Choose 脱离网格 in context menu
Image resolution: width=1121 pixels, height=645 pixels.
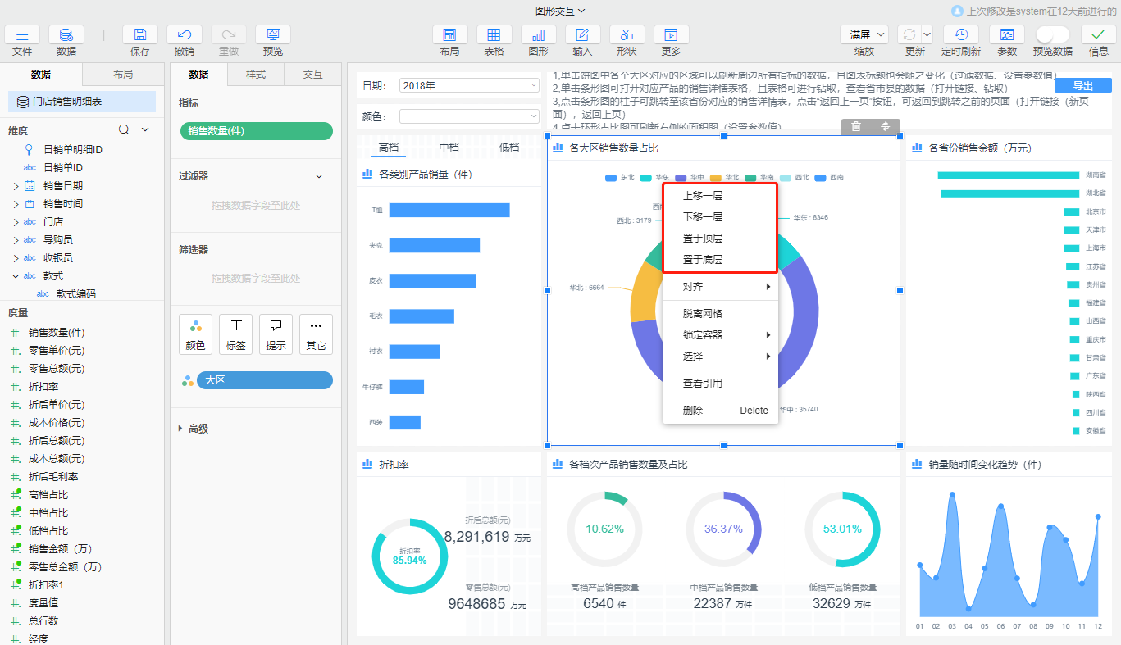click(720, 314)
